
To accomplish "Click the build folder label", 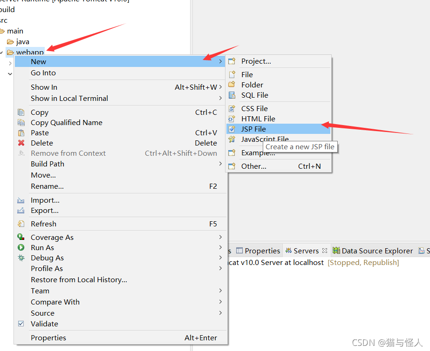I will (x=7, y=10).
